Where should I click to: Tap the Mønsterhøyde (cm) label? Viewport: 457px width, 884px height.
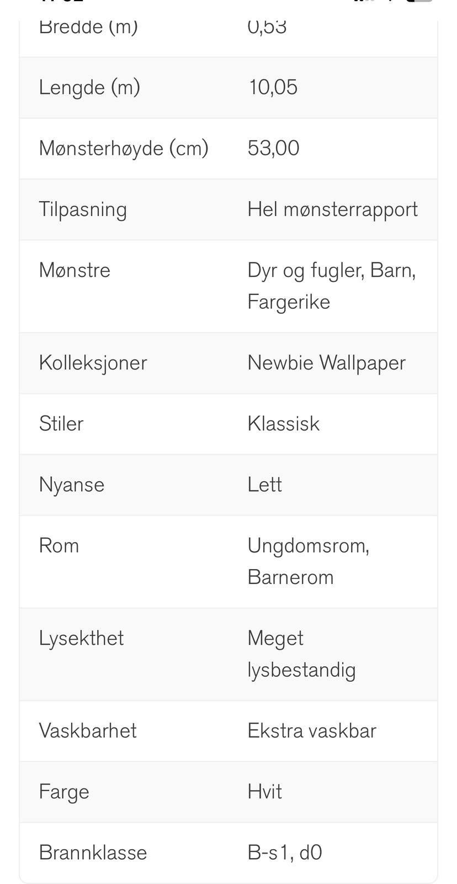[124, 148]
